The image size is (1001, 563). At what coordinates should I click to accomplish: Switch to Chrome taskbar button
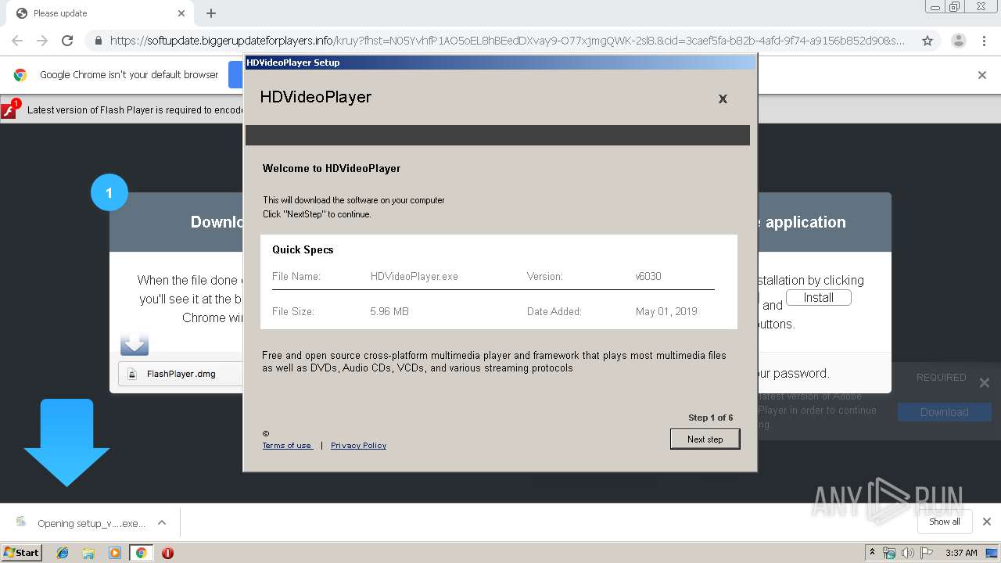pos(141,553)
